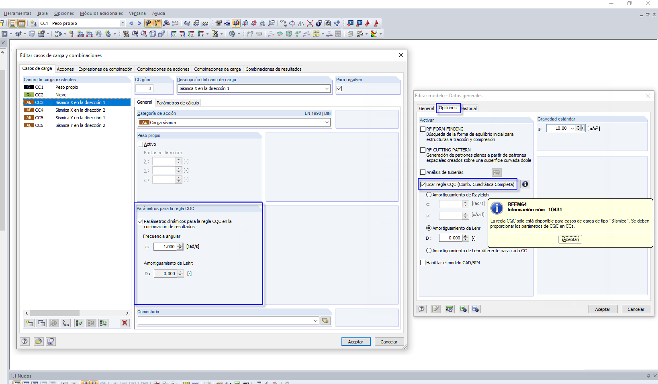
Task: Open the Módulos adicionales menu
Action: point(101,13)
